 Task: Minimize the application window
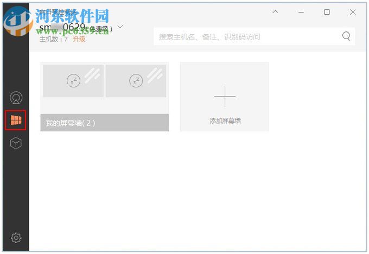tap(301, 12)
